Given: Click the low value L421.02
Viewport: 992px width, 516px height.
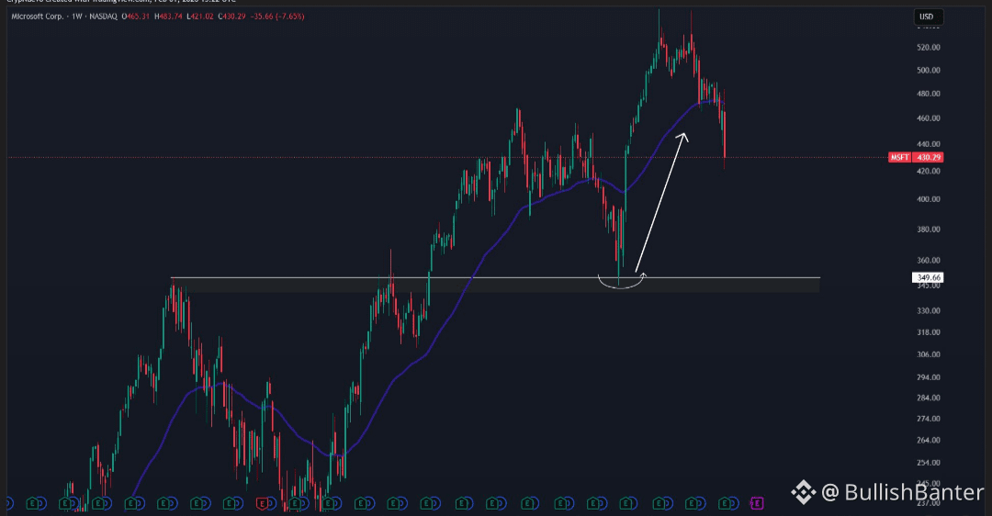Looking at the screenshot, I should (x=200, y=17).
